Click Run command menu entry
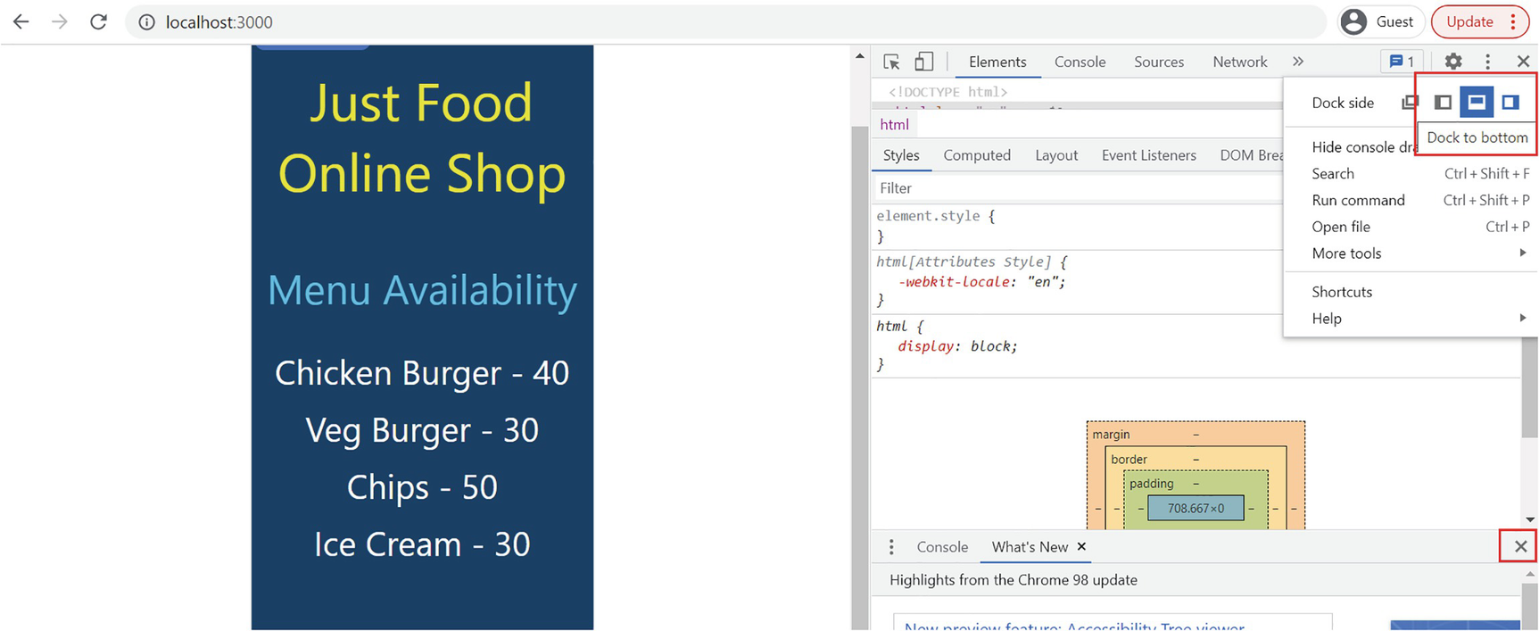1539x631 pixels. 1358,200
